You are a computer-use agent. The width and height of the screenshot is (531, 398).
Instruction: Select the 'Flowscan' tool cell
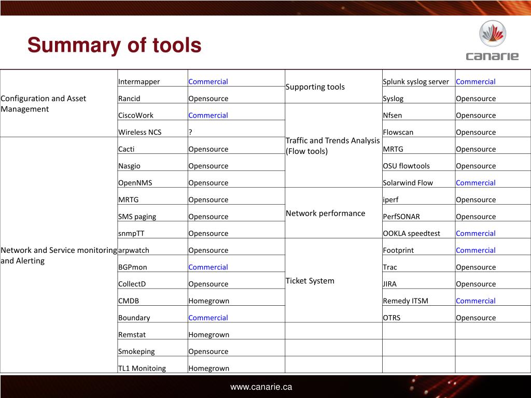418,129
